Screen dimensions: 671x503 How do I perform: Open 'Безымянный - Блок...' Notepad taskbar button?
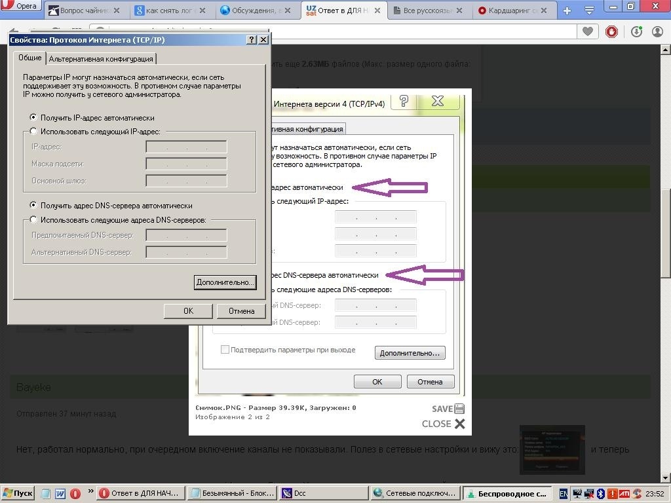coord(232,494)
